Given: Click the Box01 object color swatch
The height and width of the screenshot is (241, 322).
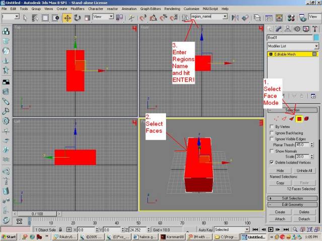Looking at the screenshot, I should coord(316,38).
